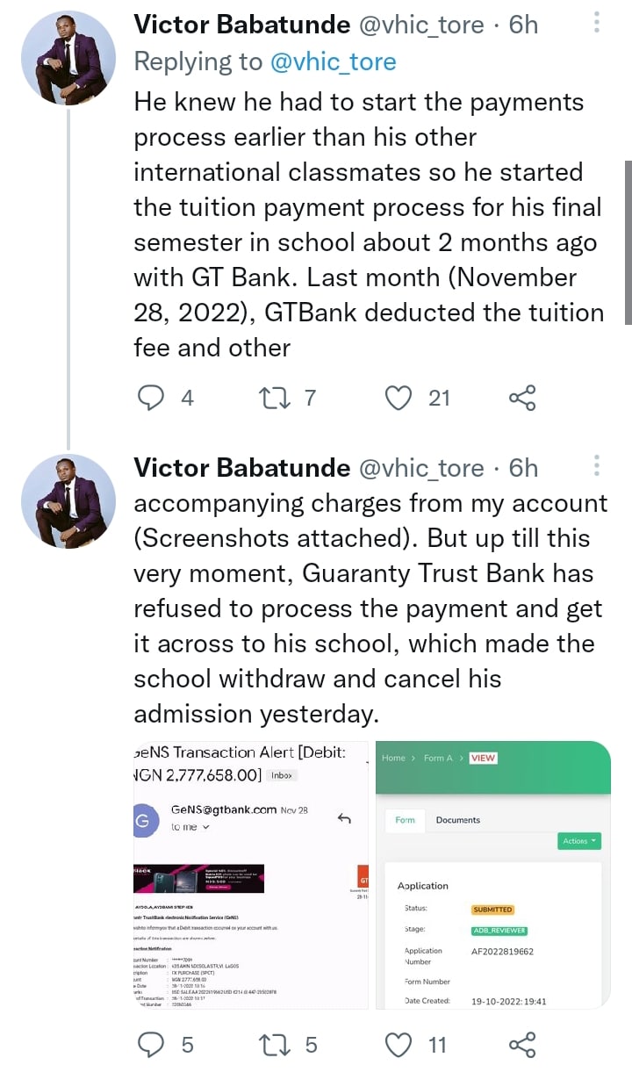This screenshot has height=1072, width=632.
Task: Open the second tweet's profile avatar
Action: click(68, 501)
